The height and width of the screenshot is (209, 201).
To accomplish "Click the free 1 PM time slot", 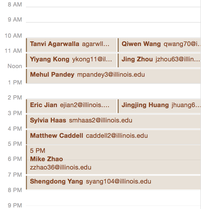I will point(113,91).
